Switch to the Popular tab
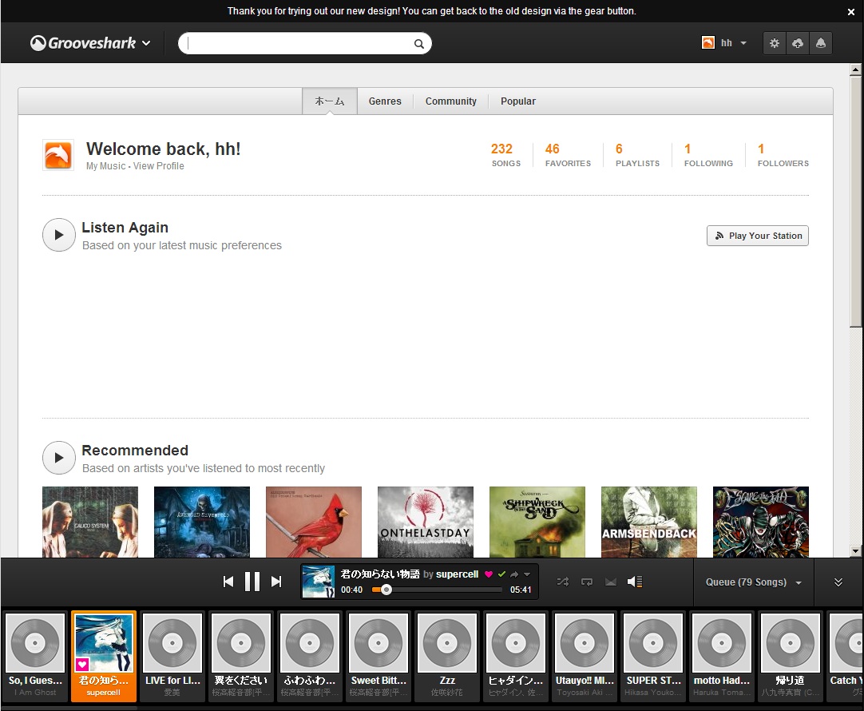 tap(518, 101)
